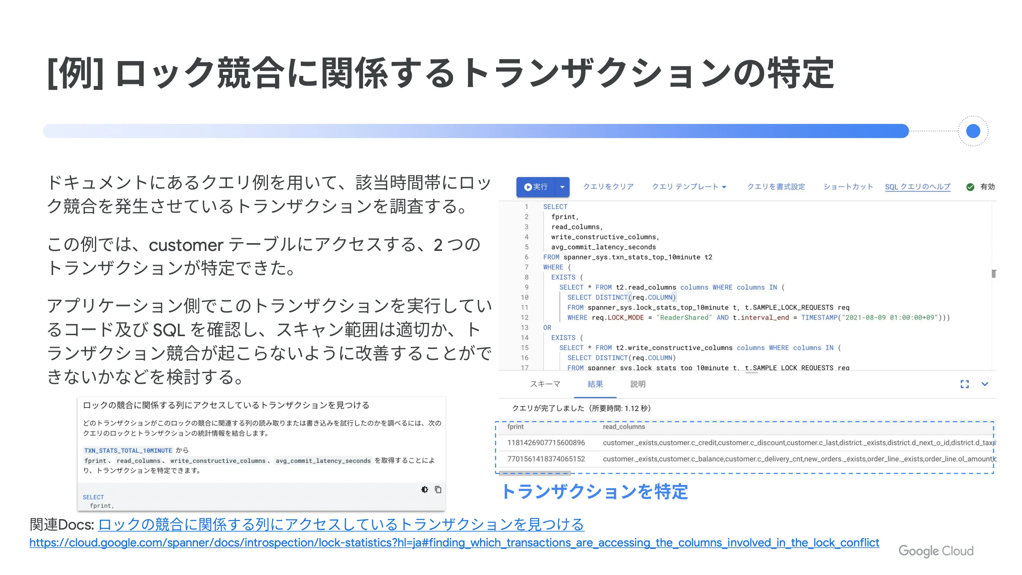Click line 13 OR keyword in editor
The width and height of the screenshot is (1022, 575).
[x=547, y=328]
